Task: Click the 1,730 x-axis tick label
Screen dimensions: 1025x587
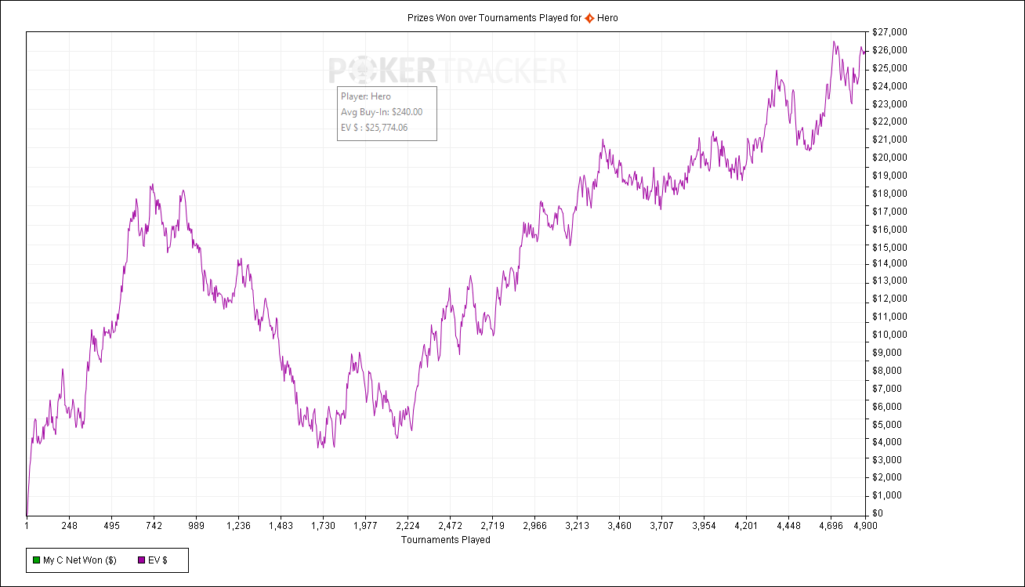Action: tap(323, 526)
